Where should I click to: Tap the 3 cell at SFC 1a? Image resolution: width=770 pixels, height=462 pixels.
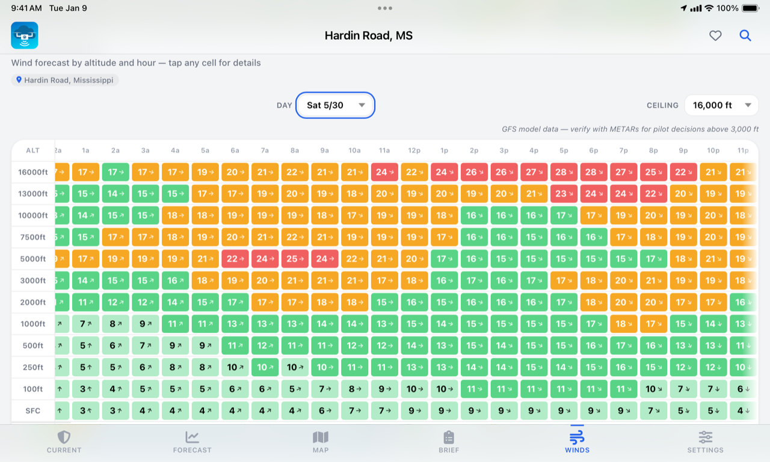tap(86, 410)
